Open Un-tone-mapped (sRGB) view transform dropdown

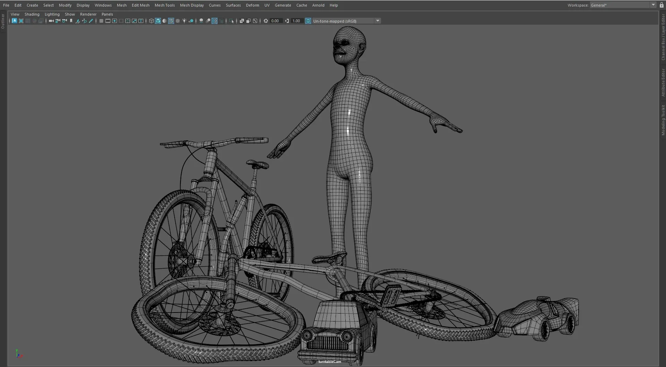(346, 21)
